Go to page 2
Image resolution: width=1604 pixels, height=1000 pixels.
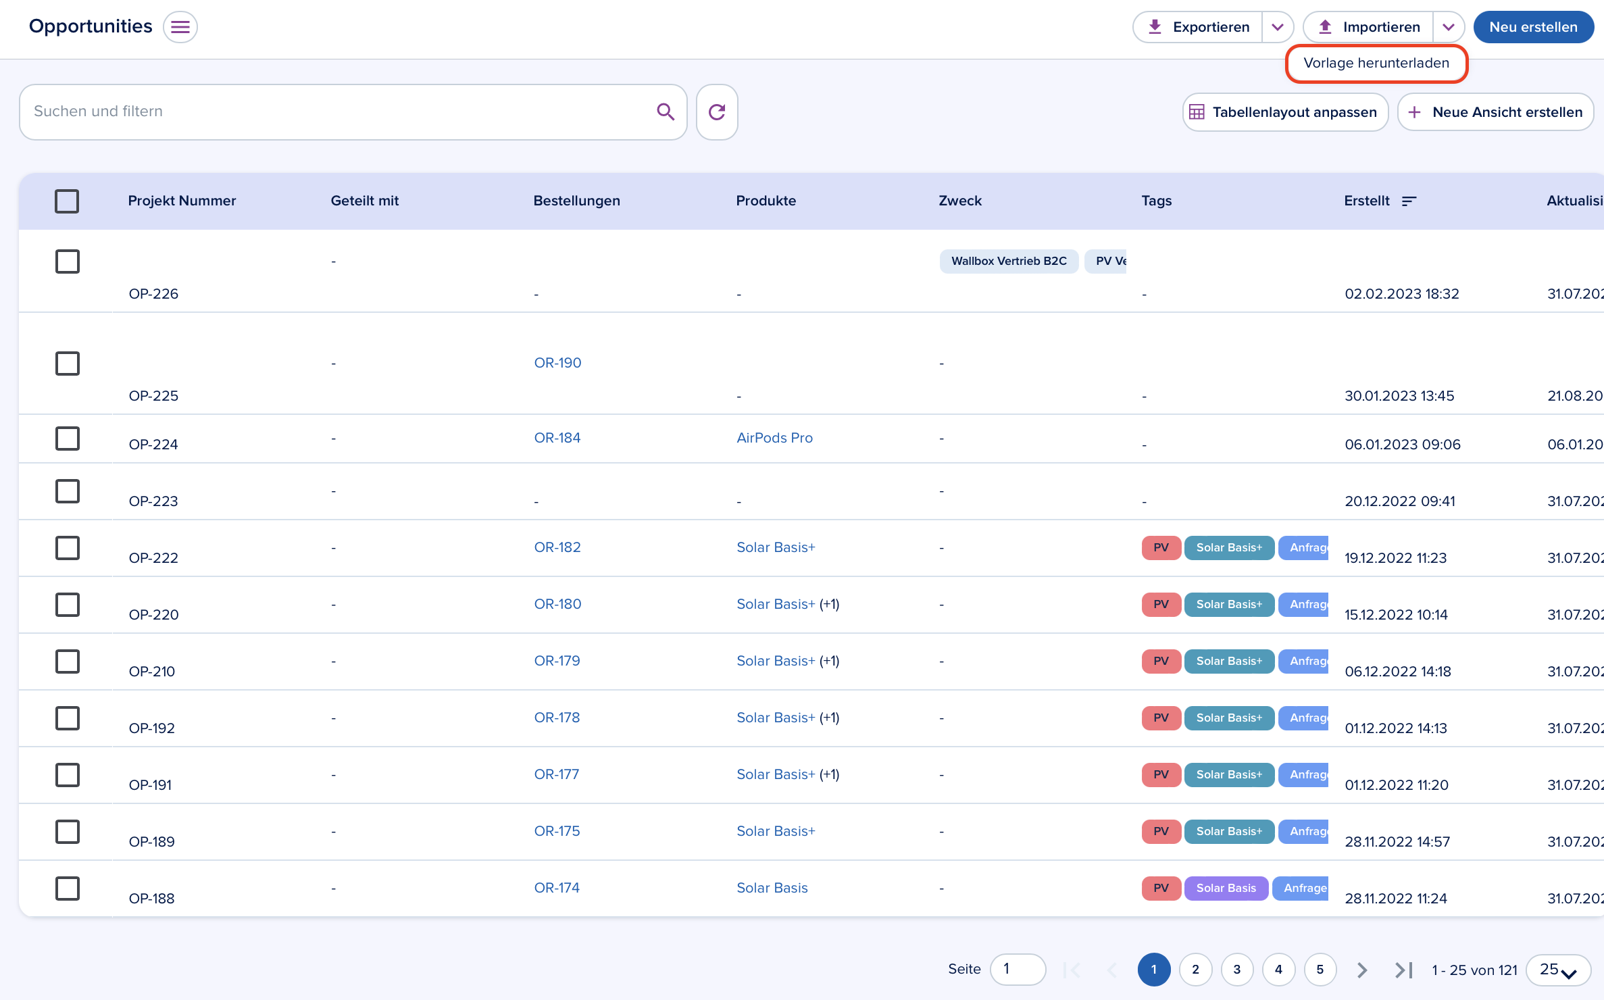1195,970
